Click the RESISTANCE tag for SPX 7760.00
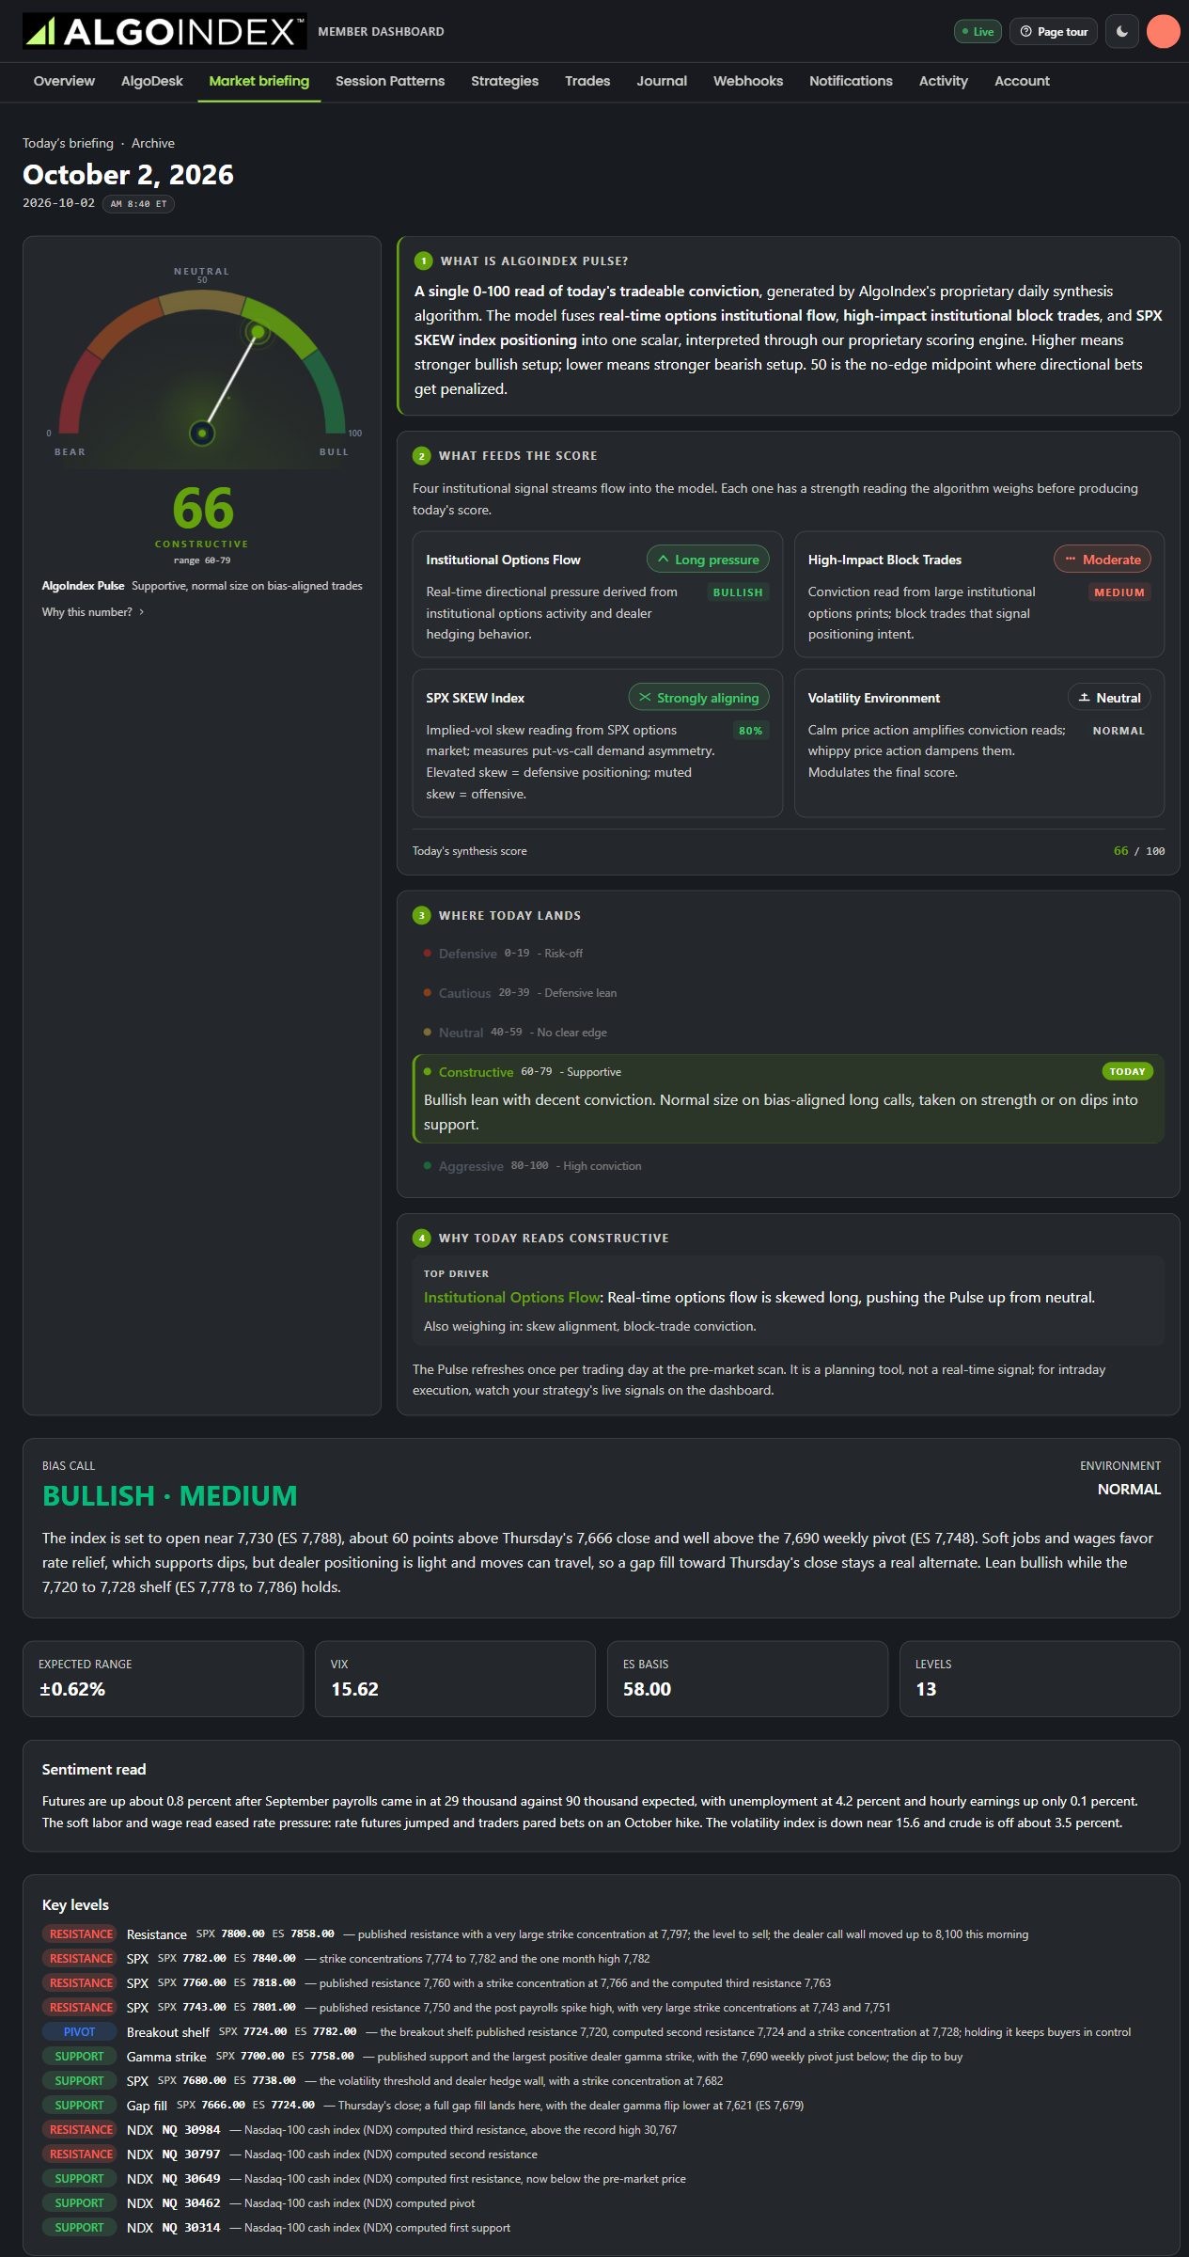This screenshot has height=2257, width=1189. tap(80, 1983)
